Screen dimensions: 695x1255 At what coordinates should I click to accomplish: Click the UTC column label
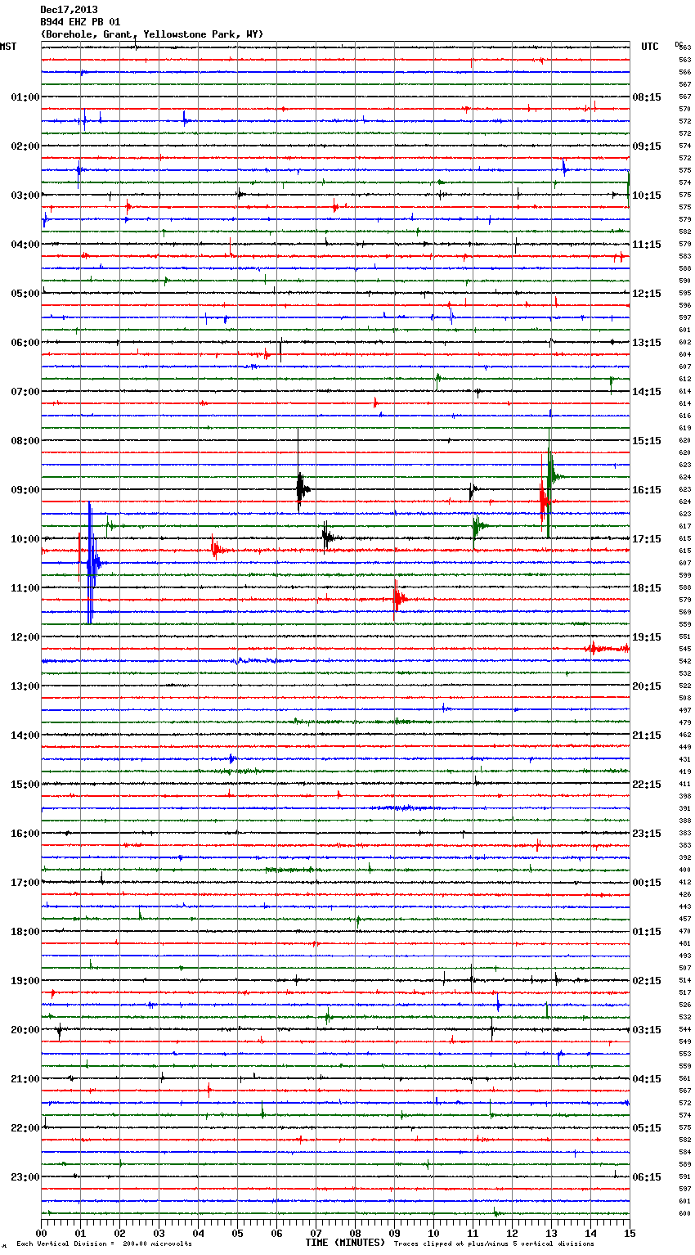click(650, 47)
